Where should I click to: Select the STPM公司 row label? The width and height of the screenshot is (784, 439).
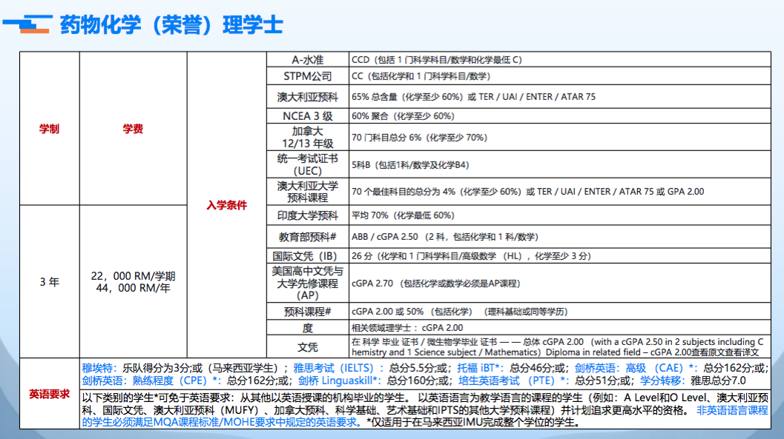pyautogui.click(x=307, y=76)
